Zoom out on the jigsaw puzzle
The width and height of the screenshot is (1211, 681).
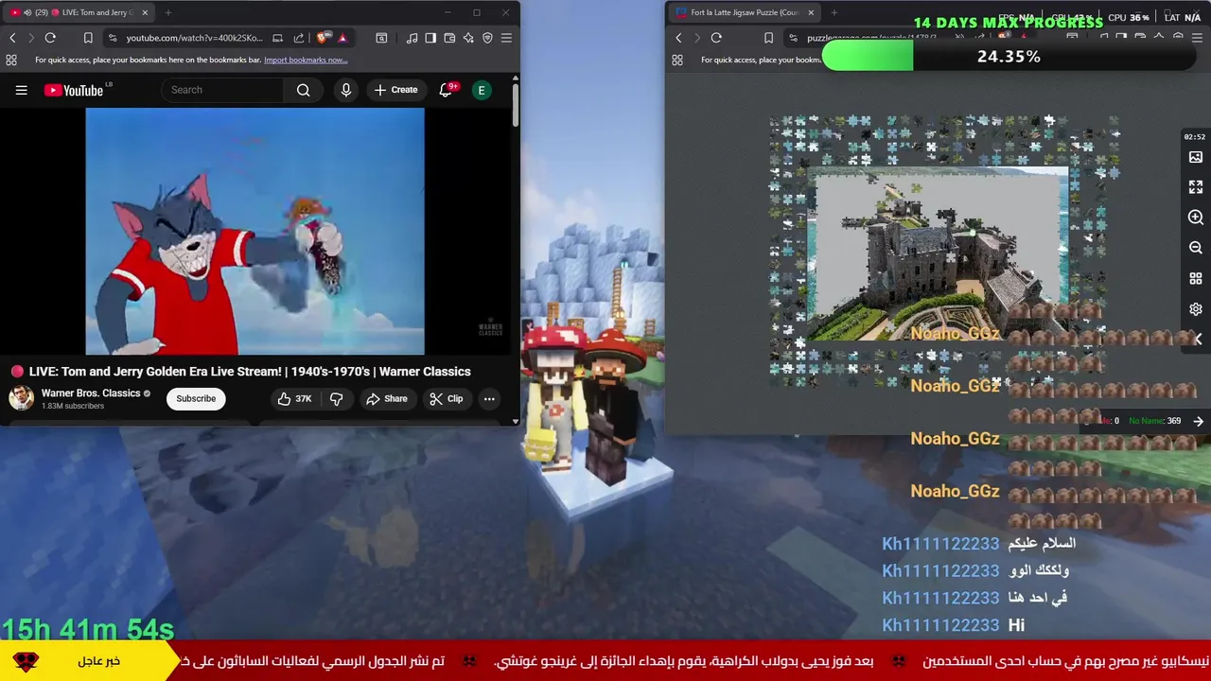pyautogui.click(x=1196, y=248)
